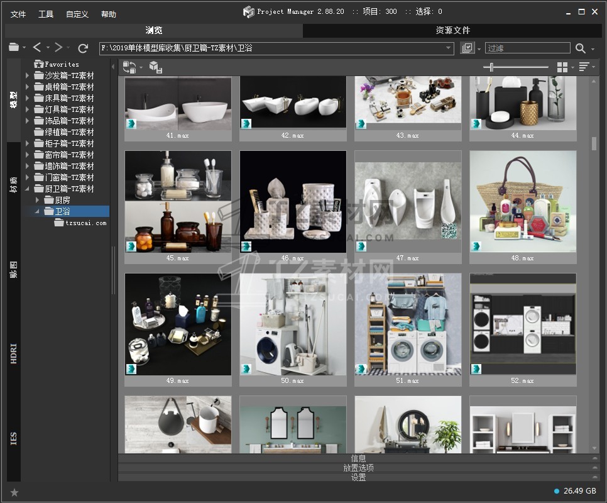607x503 pixels.
Task: Click the refresh folder icon
Action: point(83,48)
